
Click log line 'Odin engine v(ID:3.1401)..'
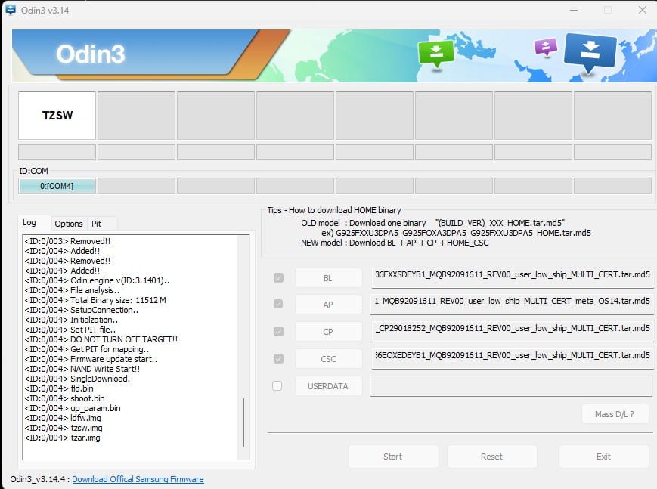(x=98, y=280)
